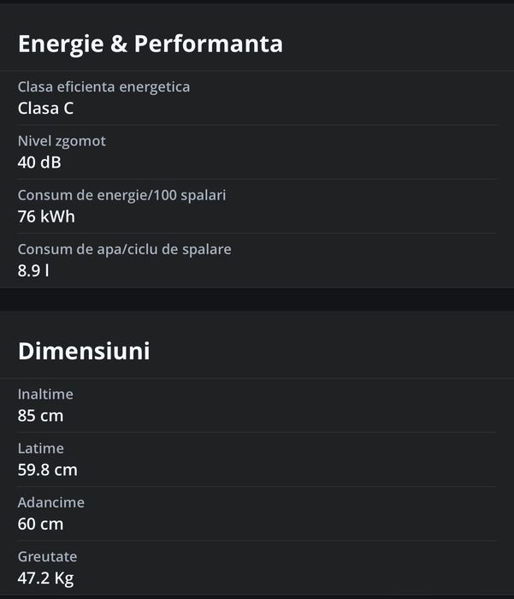Select the Nivel zgomot label

[x=62, y=140]
